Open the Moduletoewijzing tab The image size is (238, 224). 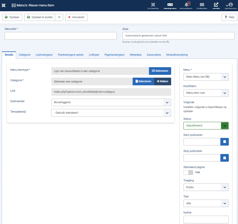[177, 55]
